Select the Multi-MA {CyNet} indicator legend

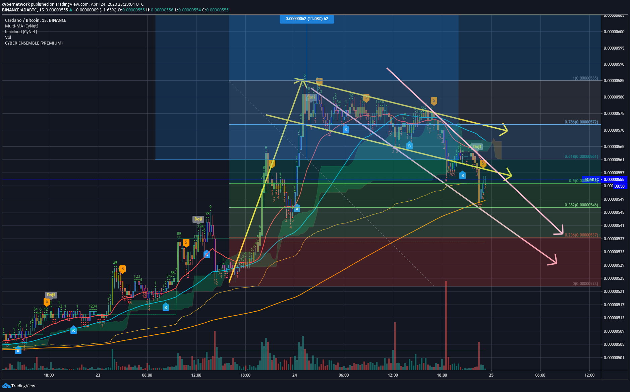22,26
